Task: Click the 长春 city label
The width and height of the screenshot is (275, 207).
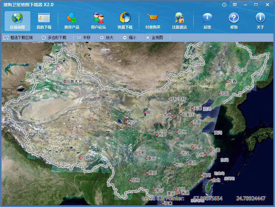Action: [x=233, y=81]
